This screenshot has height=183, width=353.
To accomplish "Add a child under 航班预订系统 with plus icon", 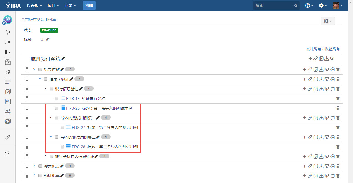I will [310, 59].
